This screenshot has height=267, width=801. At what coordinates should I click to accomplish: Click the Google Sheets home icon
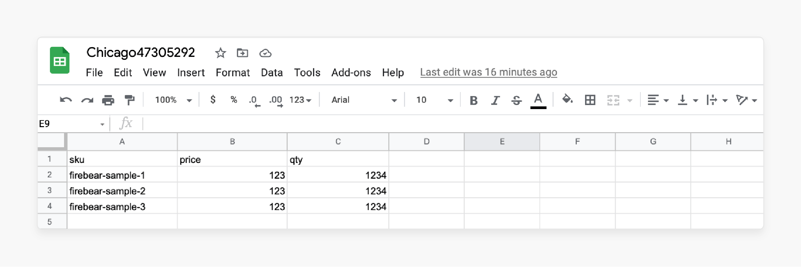click(60, 60)
